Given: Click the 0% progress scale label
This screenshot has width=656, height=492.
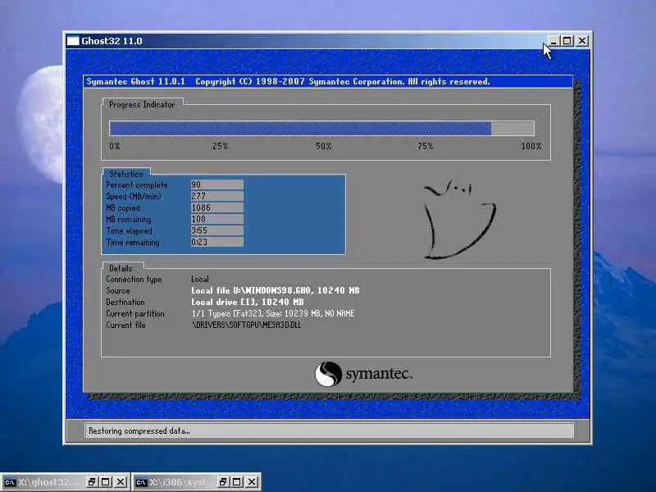Looking at the screenshot, I should [x=115, y=146].
